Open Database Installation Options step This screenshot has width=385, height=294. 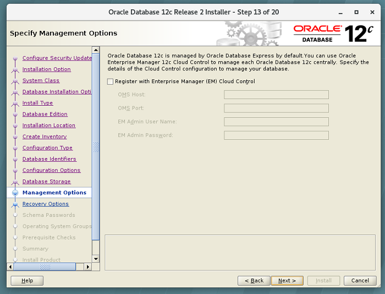tap(57, 92)
